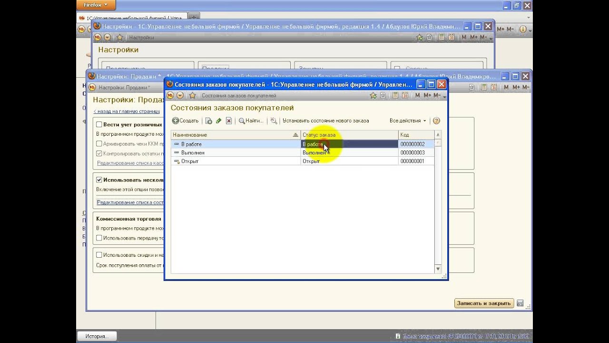Click status cell 'Открыт' in Статус заказа column
Viewport: 609px width, 343px height.
coord(349,161)
